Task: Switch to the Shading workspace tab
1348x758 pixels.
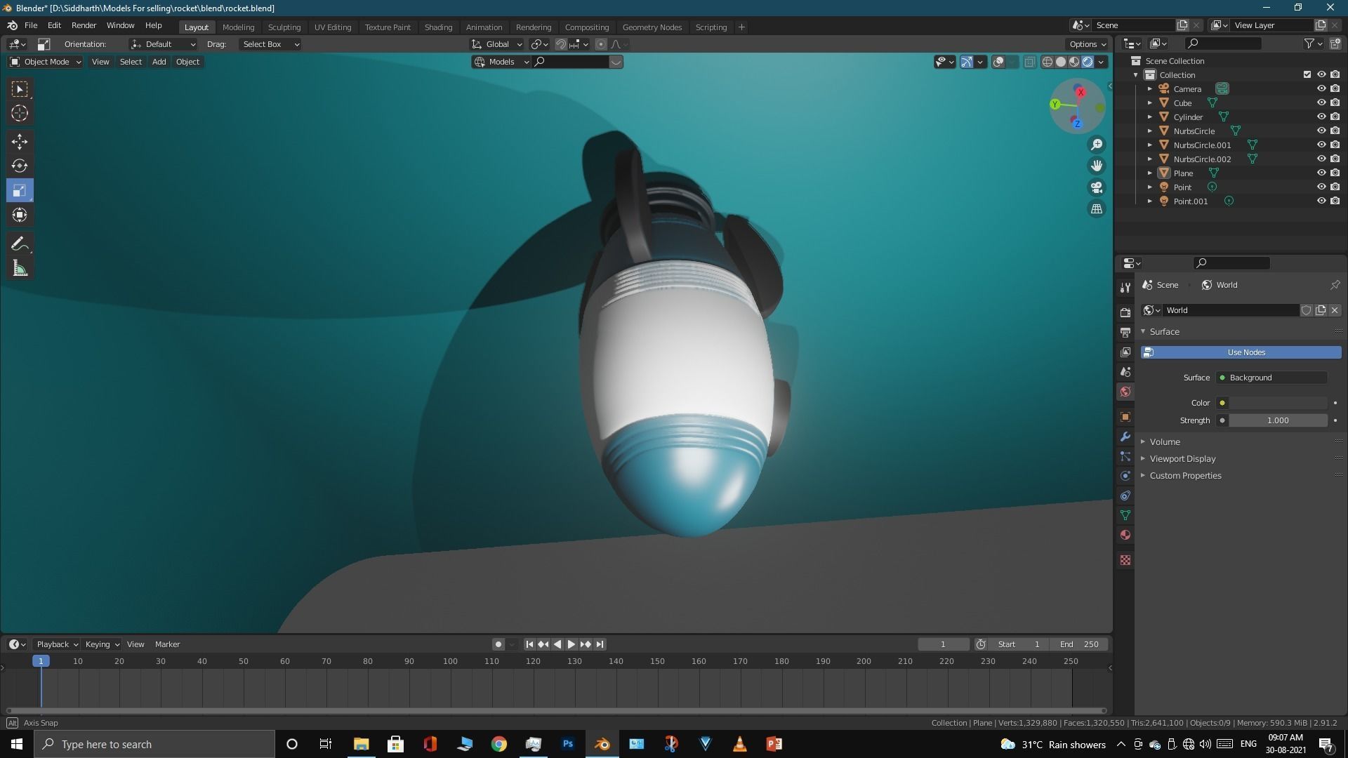Action: pyautogui.click(x=438, y=27)
